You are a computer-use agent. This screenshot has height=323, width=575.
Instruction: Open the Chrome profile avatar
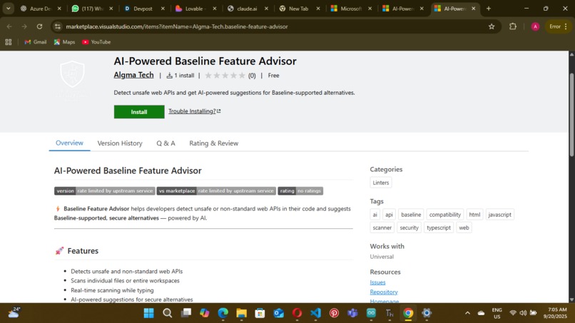535,26
